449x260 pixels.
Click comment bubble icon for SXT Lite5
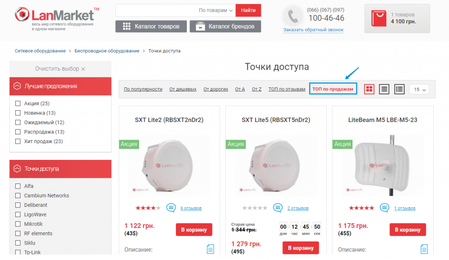click(278, 207)
